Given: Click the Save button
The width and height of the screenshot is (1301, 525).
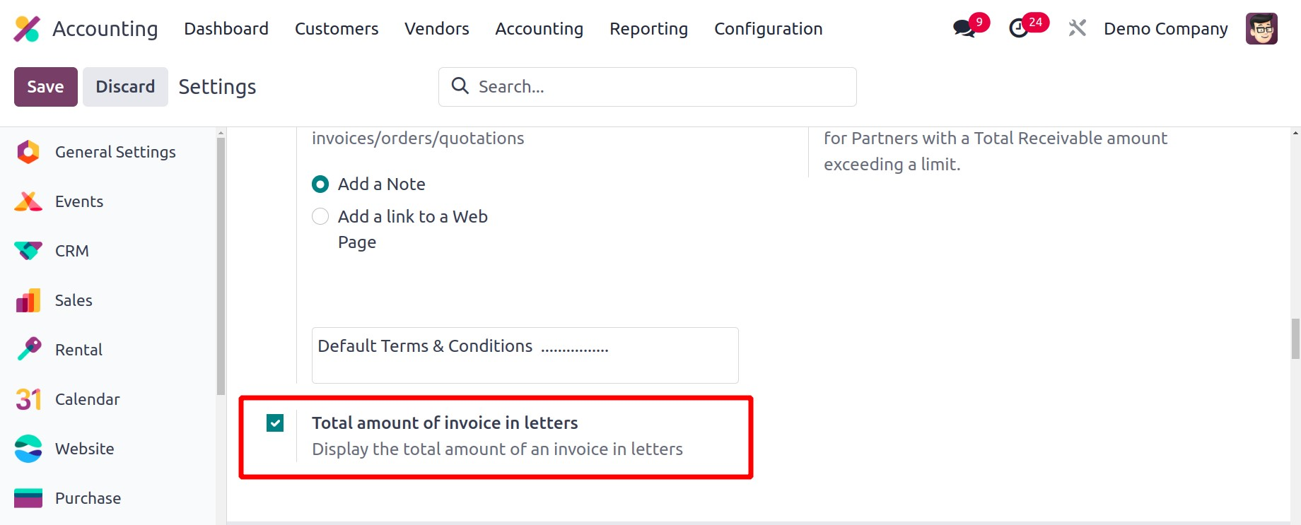Looking at the screenshot, I should (45, 87).
